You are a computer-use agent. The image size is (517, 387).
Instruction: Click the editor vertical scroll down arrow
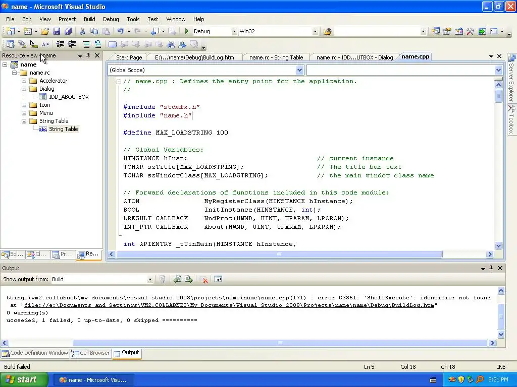(x=498, y=245)
